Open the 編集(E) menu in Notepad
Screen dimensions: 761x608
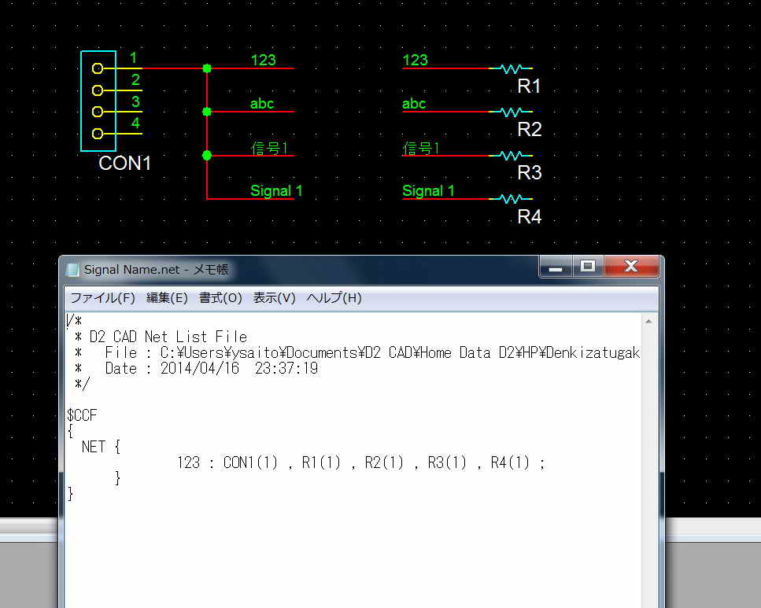click(x=167, y=297)
